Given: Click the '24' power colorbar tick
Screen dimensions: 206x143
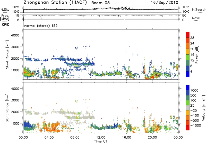Looking at the screenshot, I should pyautogui.click(x=192, y=43).
